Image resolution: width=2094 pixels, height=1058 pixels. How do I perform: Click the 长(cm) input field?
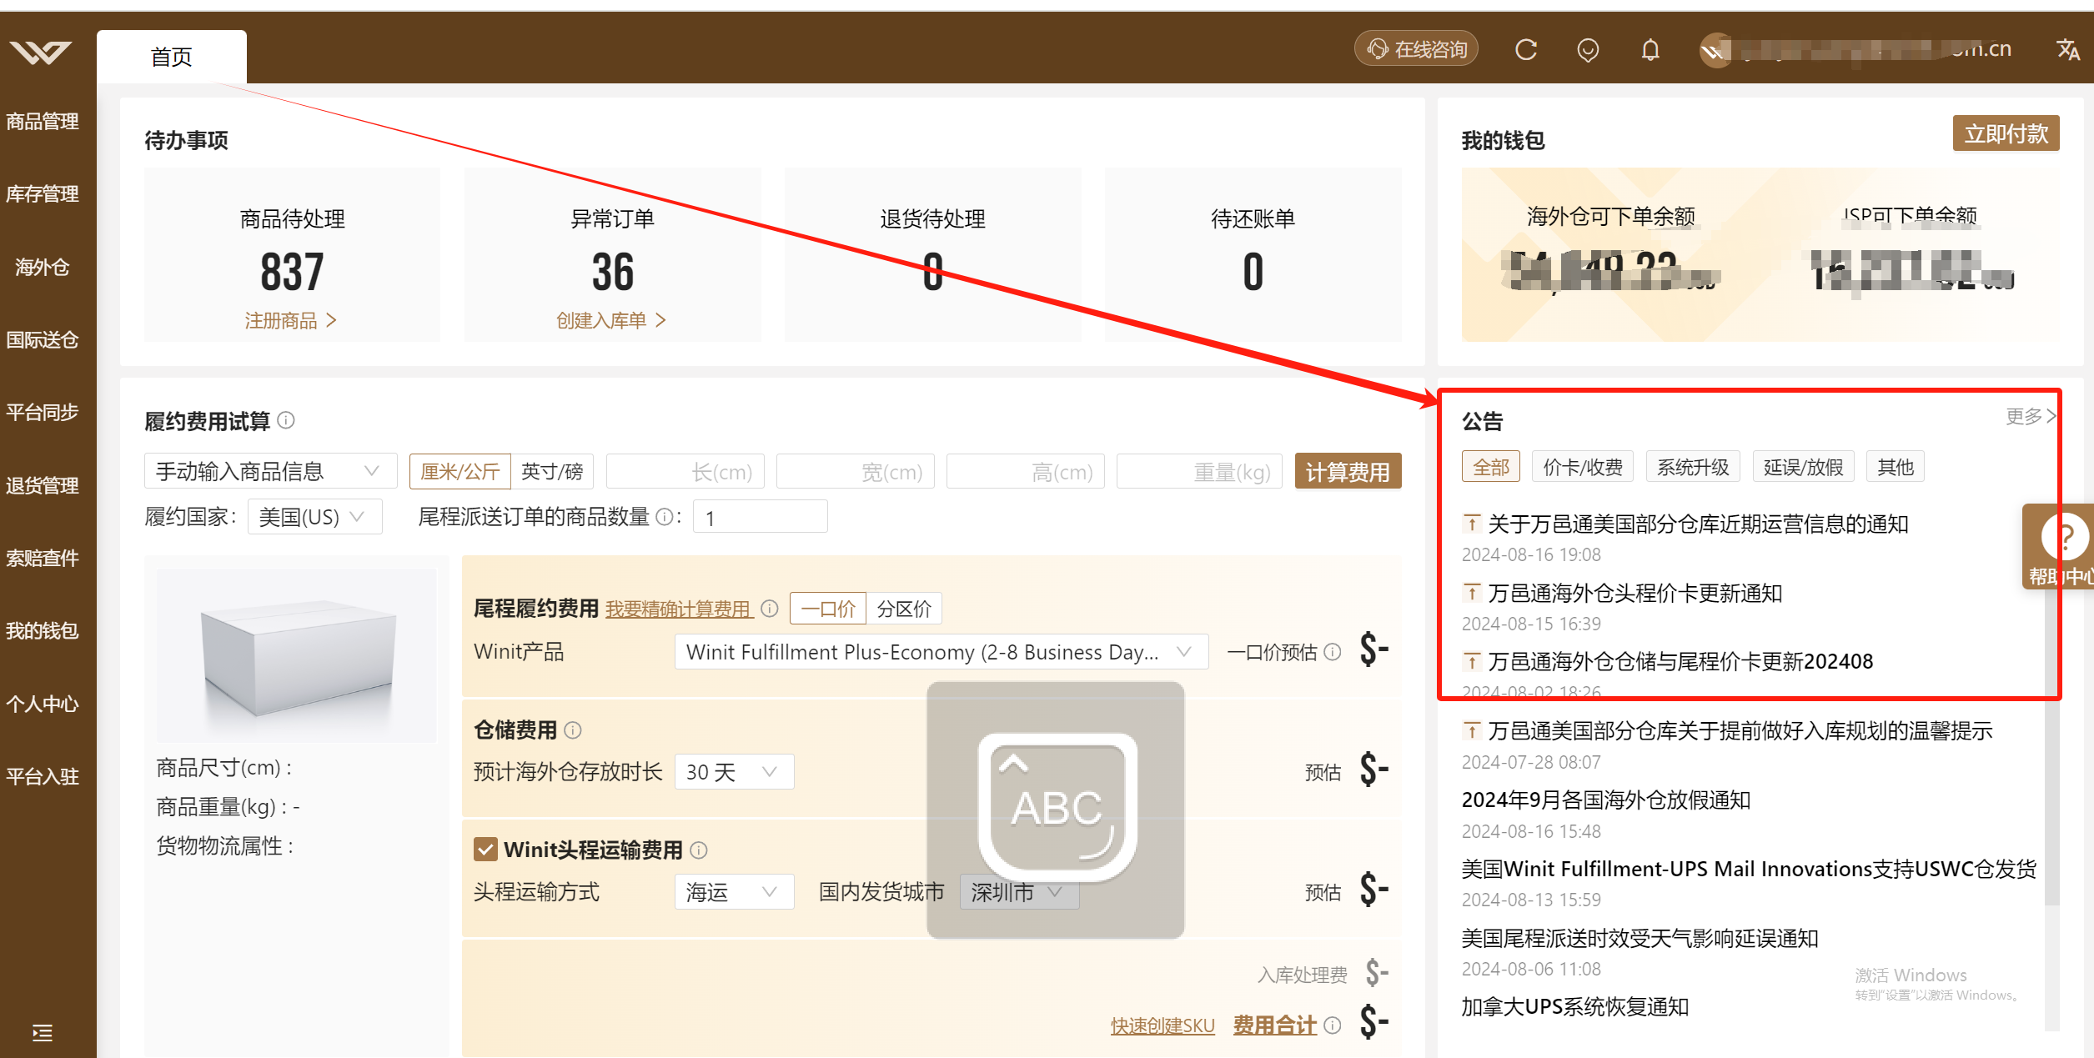[685, 472]
